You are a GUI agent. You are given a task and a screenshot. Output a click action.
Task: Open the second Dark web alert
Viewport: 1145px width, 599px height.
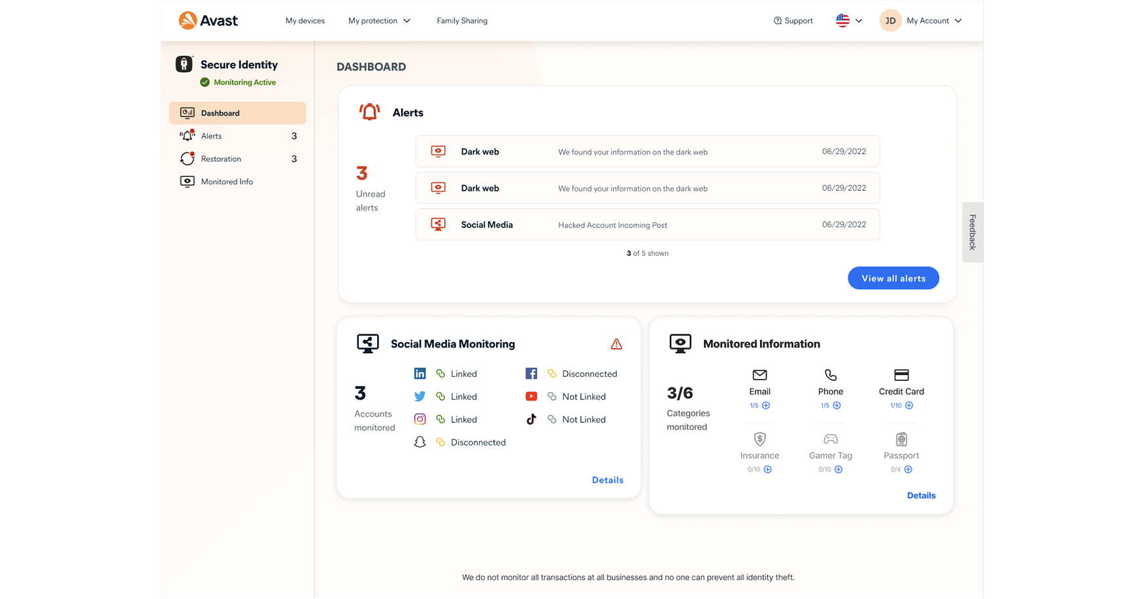tap(648, 188)
